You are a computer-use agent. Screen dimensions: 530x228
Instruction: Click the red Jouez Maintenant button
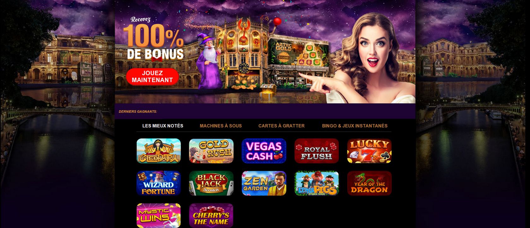[x=152, y=76]
